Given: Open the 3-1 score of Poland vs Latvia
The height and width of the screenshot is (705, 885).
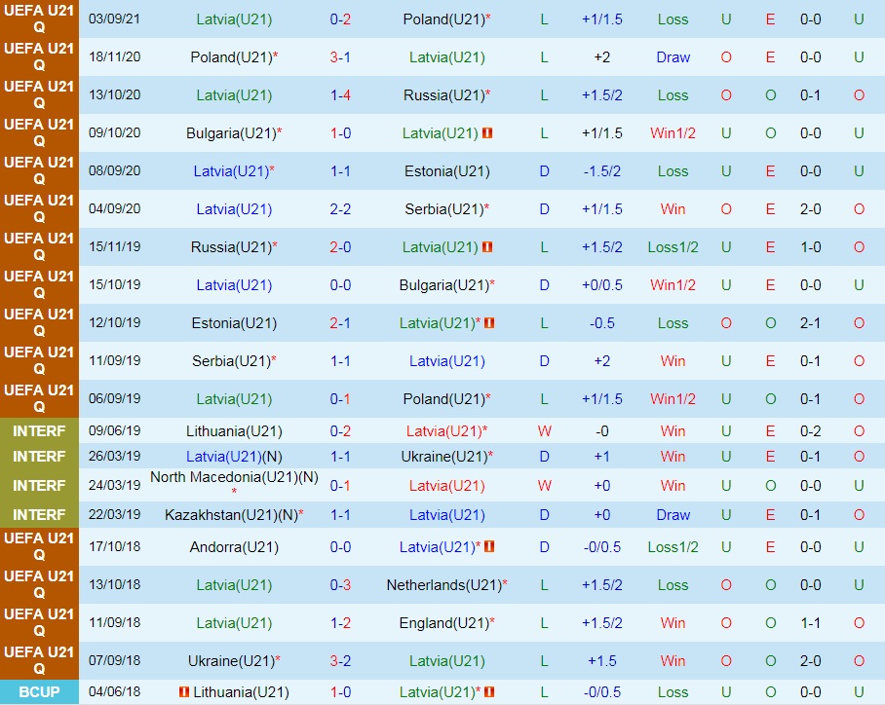Looking at the screenshot, I should pyautogui.click(x=340, y=57).
